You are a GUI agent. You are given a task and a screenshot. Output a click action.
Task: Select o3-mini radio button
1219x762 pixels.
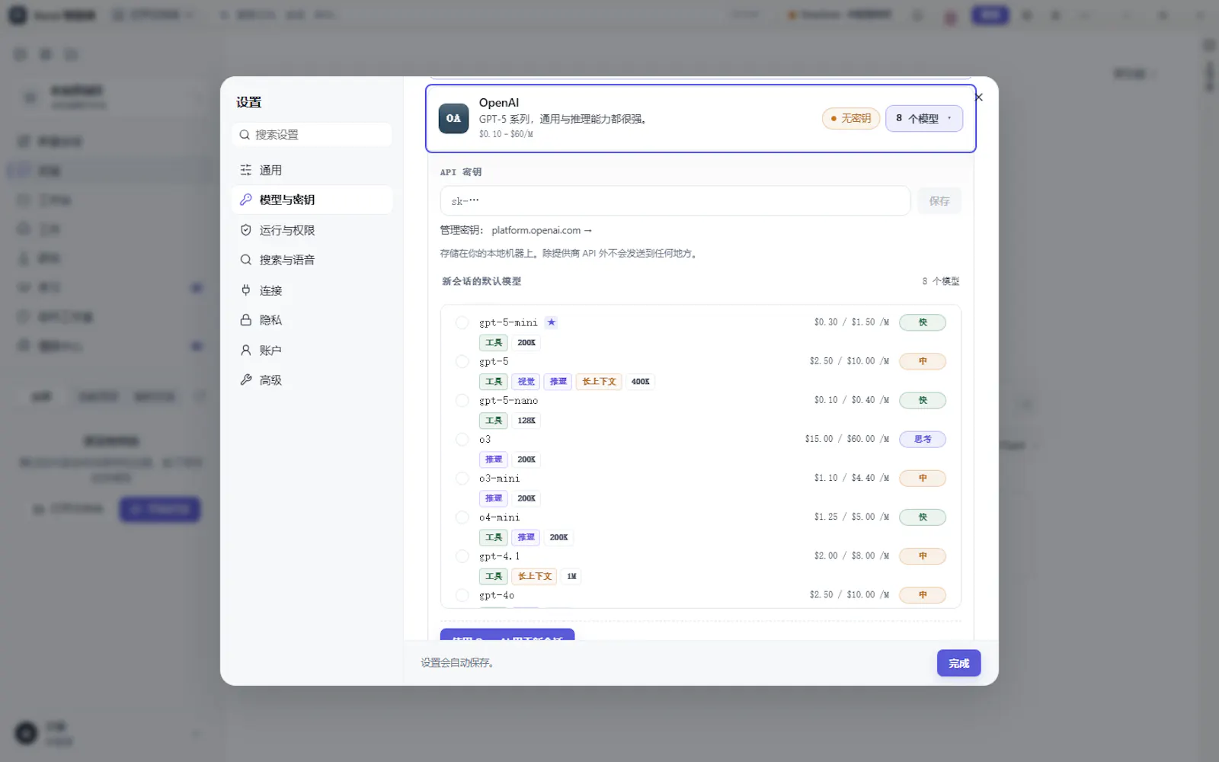462,478
